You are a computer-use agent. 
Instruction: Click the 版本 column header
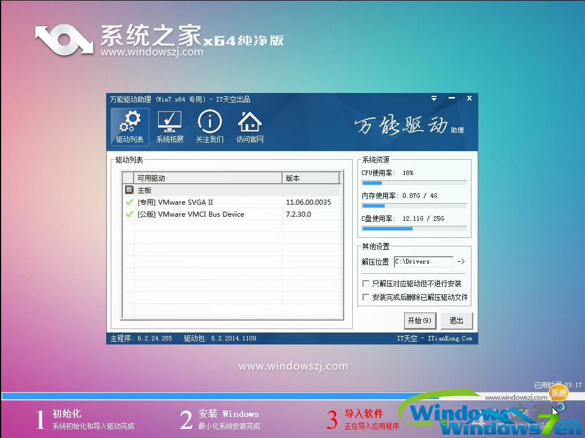[x=311, y=178]
